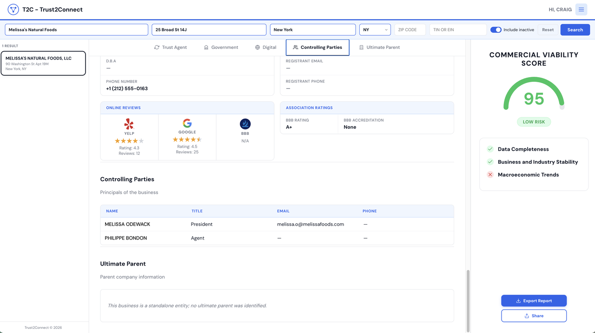Click the standalone entity notice text

(x=187, y=306)
